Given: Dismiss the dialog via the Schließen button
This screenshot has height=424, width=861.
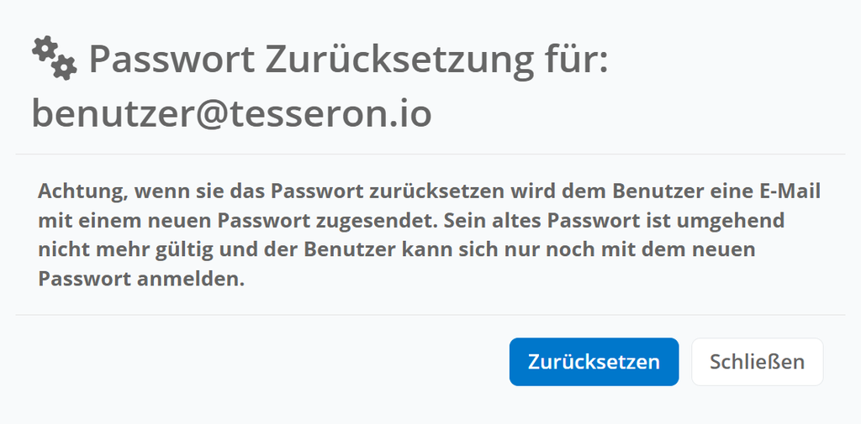Looking at the screenshot, I should click(x=758, y=362).
